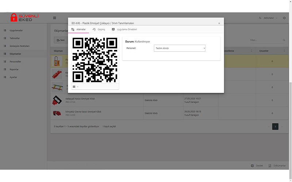292x182 pixels.
Task: Click the Filter input field
Action: tap(265, 40)
